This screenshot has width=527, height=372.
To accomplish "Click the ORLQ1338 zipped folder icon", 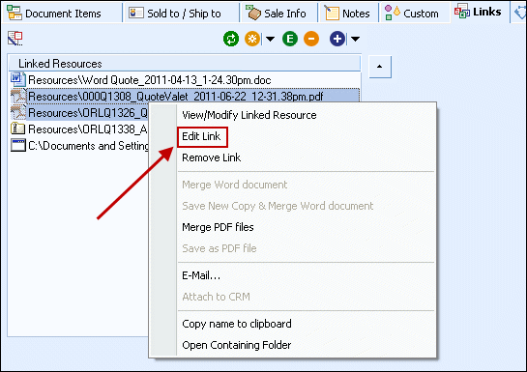I will (17, 129).
